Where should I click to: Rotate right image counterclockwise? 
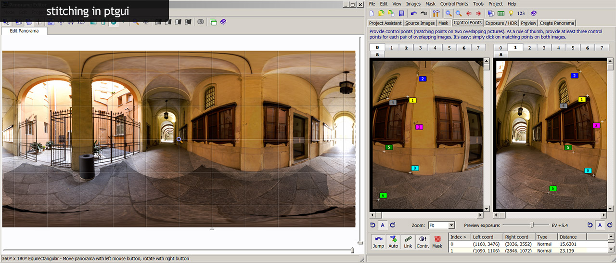[590, 225]
